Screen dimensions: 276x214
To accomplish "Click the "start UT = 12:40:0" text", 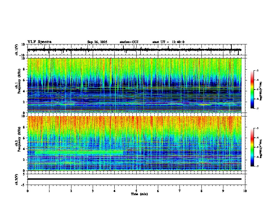I will [168, 42].
